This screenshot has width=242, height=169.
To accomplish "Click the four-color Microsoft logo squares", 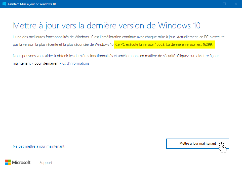I will coord(8,162).
